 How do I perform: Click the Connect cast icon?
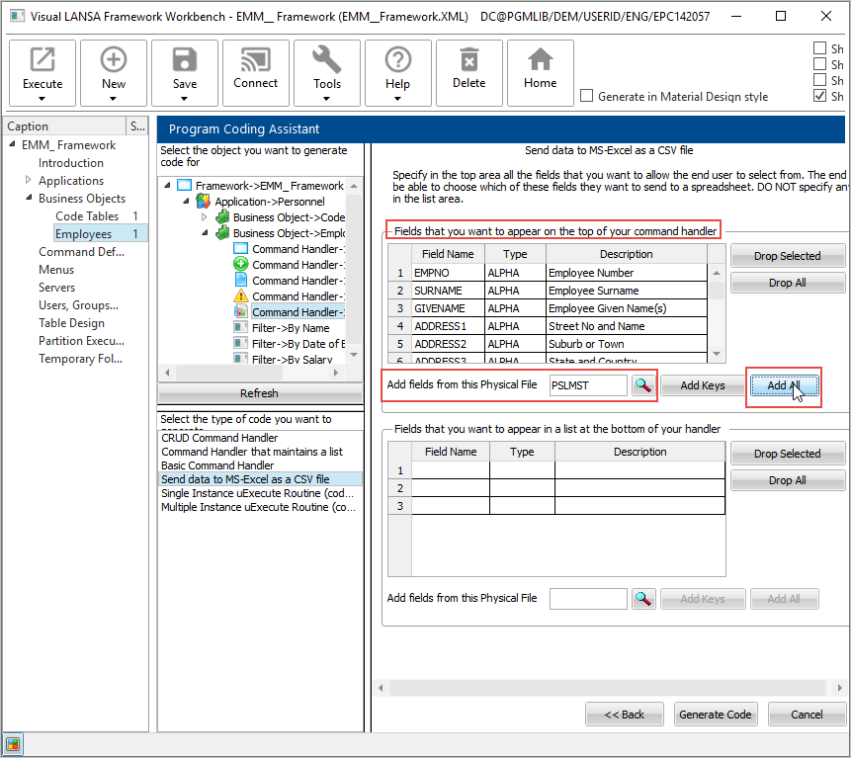[255, 61]
